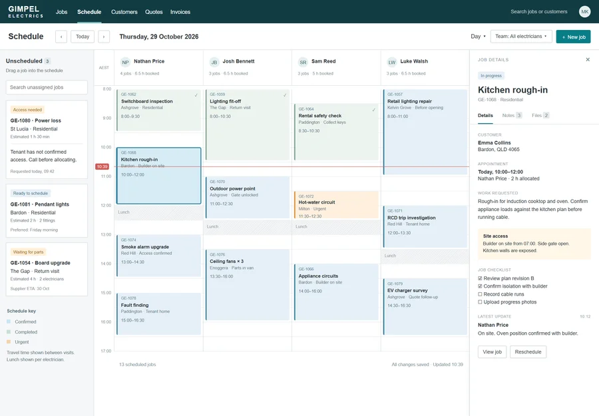Toggle Confirm isolation with builder checkbox
The height and width of the screenshot is (416, 599).
pos(480,286)
